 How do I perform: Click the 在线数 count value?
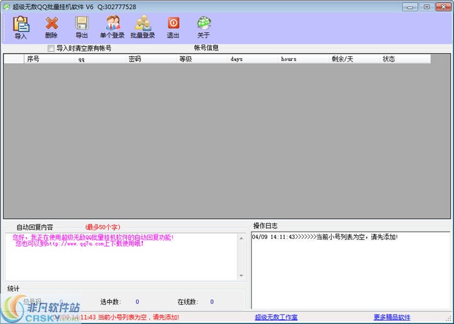pyautogui.click(x=212, y=302)
